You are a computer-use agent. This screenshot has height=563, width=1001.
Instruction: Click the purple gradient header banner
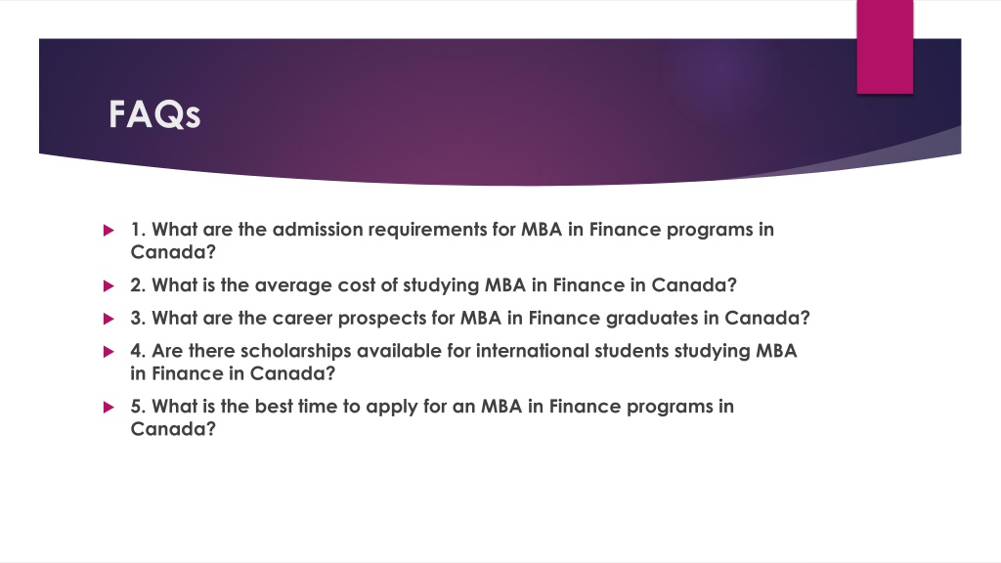pyautogui.click(x=500, y=108)
